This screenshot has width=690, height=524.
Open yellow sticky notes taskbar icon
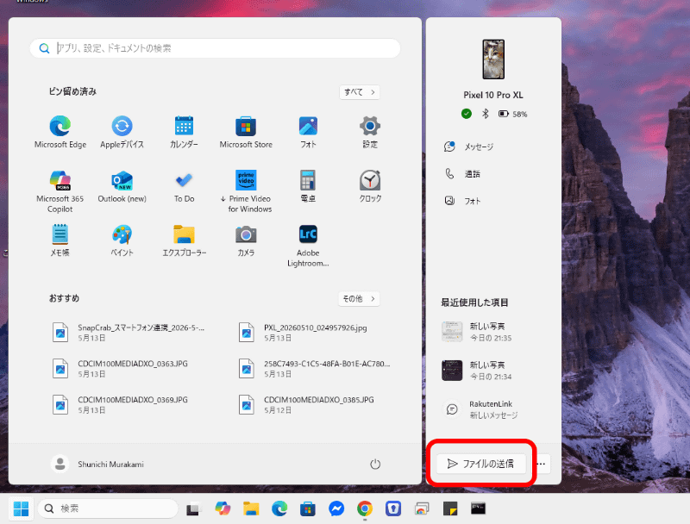(x=449, y=508)
